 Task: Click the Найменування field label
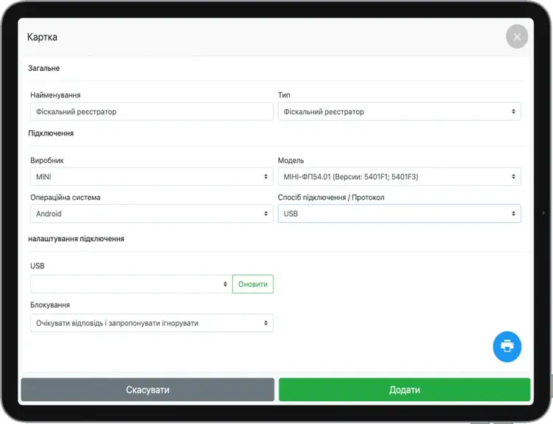[x=55, y=95]
